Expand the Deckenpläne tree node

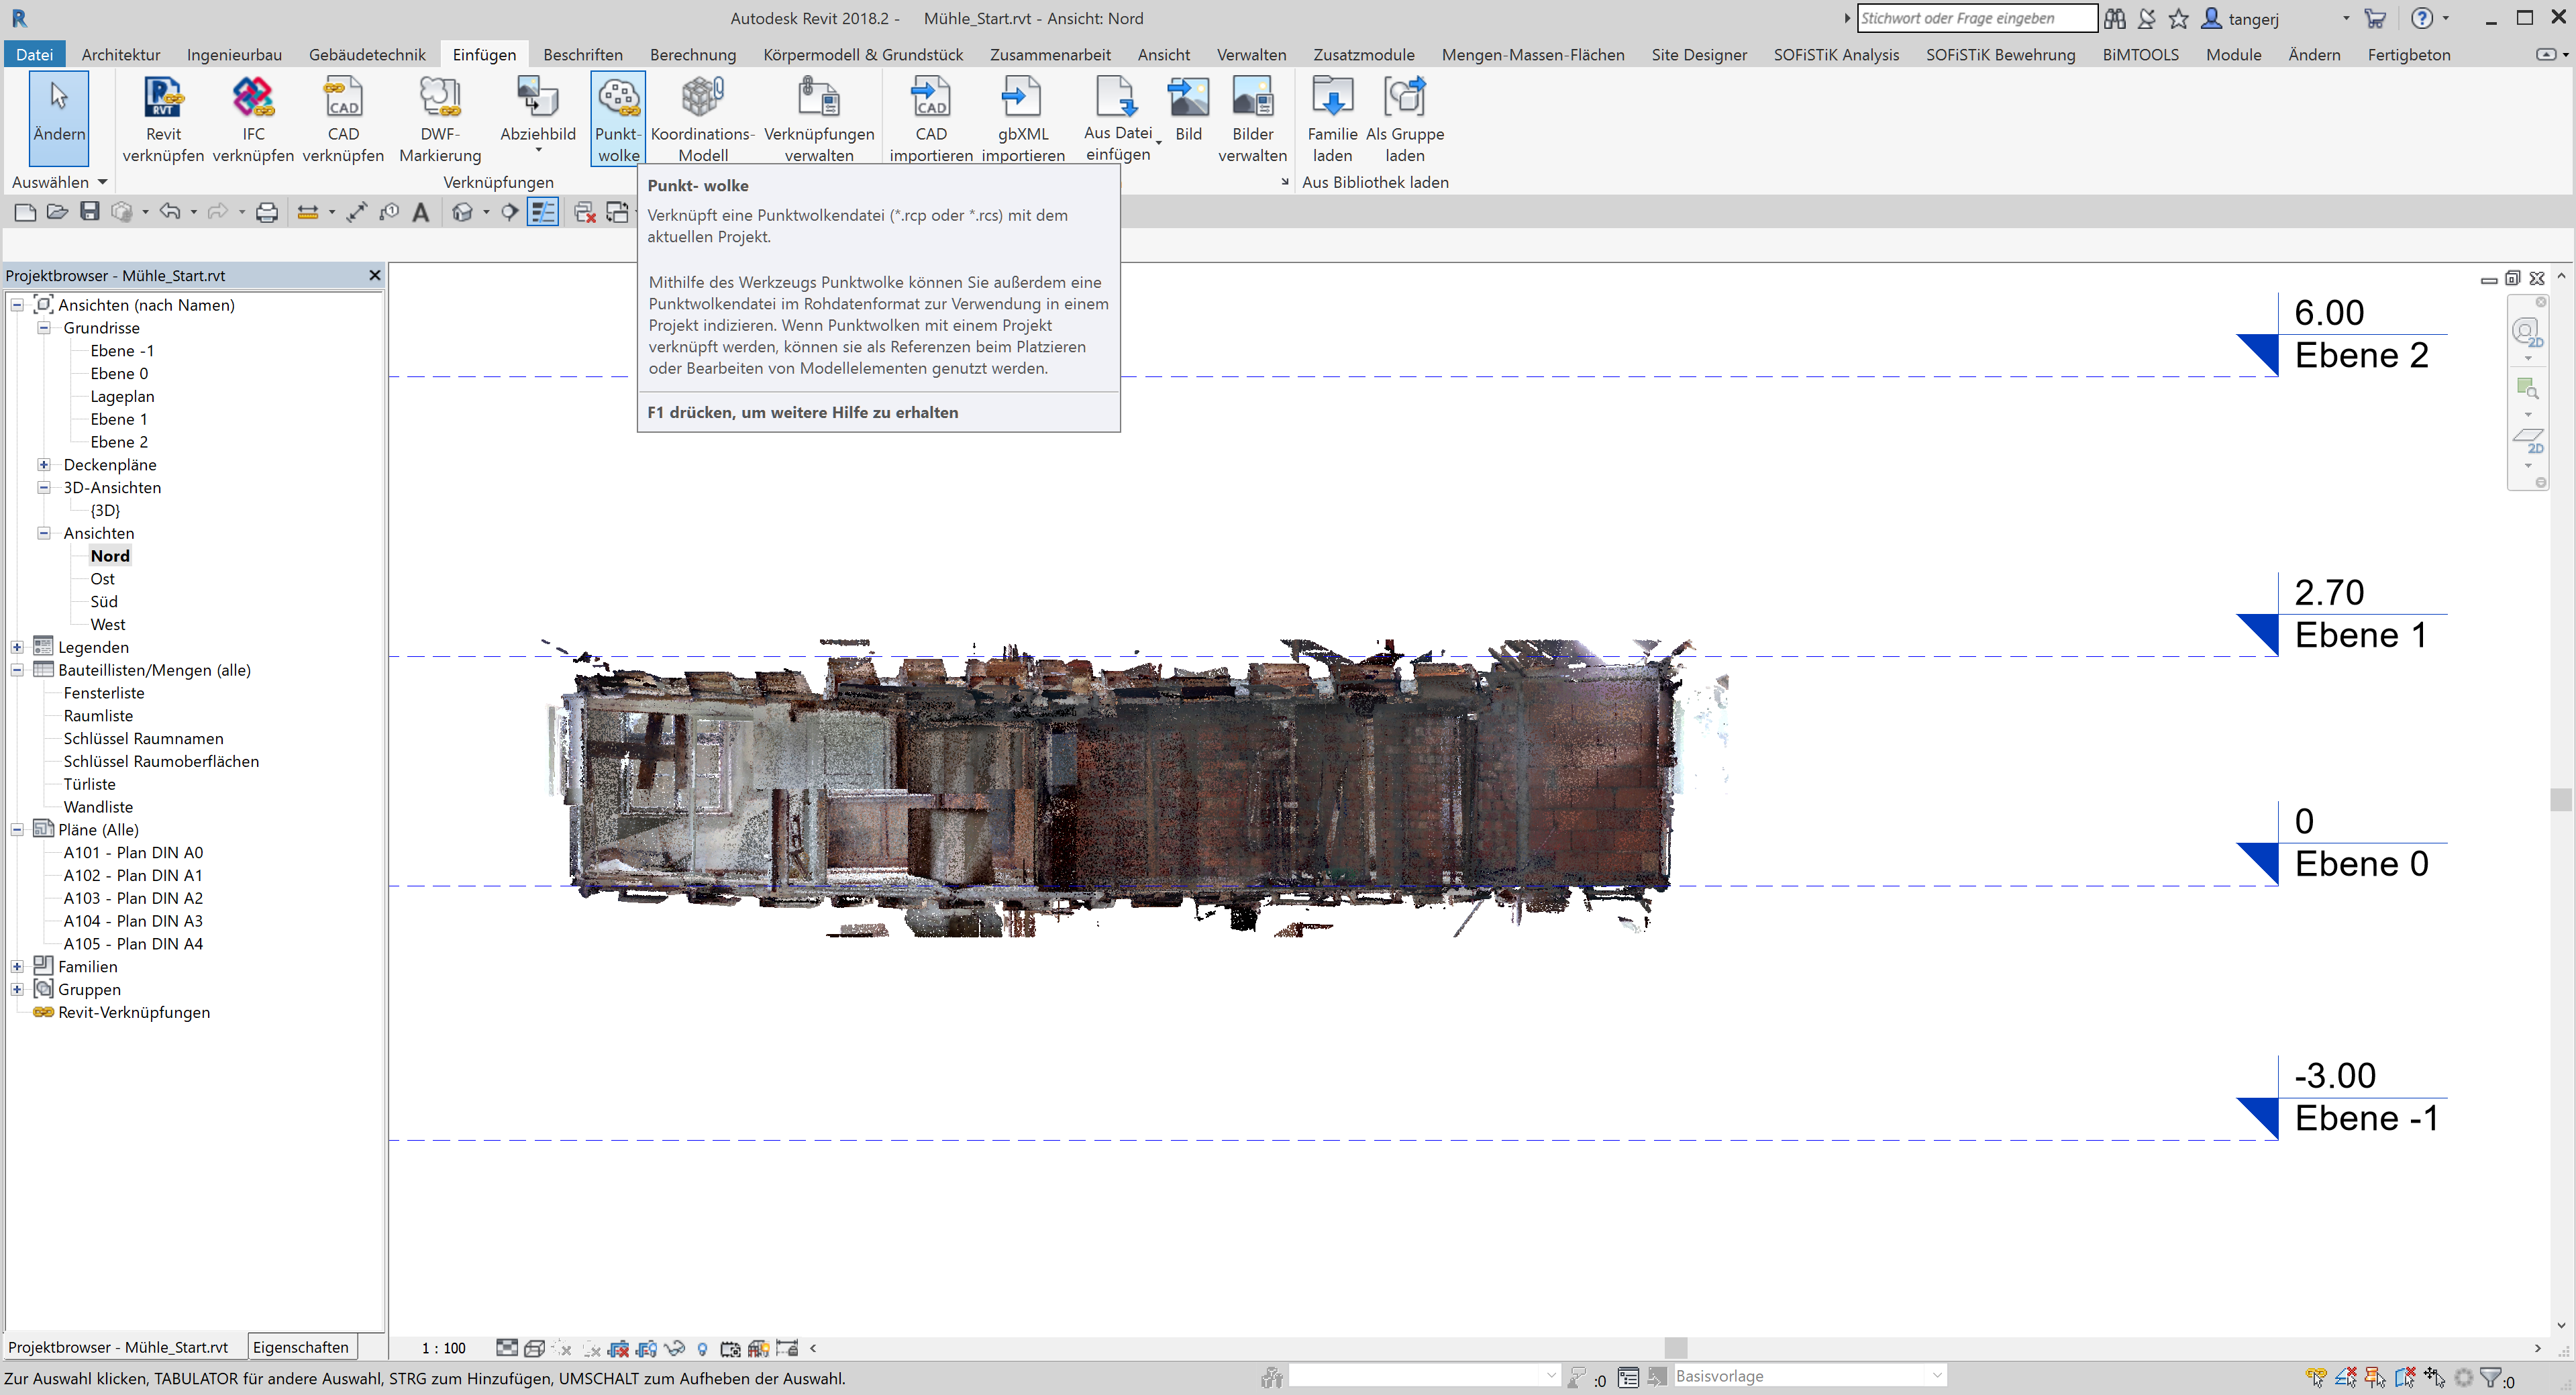tap(44, 465)
